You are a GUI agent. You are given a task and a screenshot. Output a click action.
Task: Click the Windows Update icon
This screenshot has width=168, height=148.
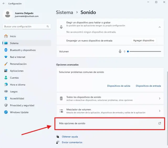(6, 112)
